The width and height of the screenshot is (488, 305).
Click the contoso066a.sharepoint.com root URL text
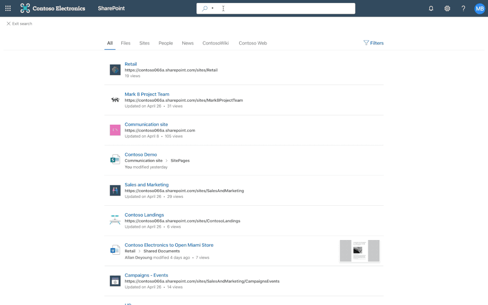pyautogui.click(x=160, y=131)
